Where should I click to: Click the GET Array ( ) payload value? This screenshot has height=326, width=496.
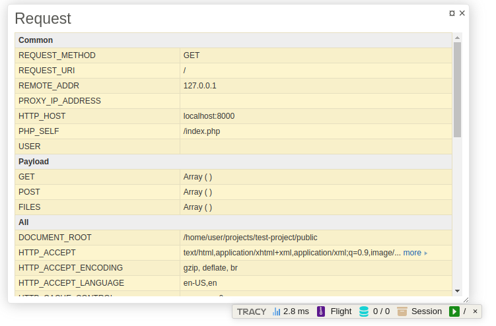click(x=197, y=177)
